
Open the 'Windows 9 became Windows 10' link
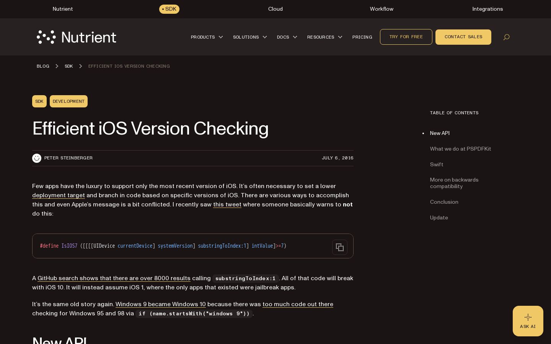coord(161,304)
